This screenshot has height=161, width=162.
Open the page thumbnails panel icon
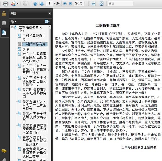tap(4, 23)
